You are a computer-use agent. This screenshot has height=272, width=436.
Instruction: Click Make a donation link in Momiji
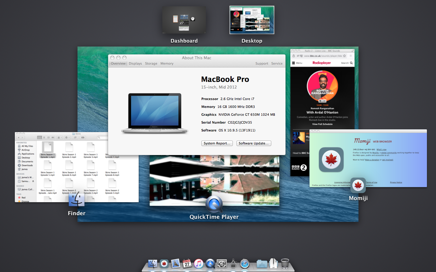(x=372, y=160)
